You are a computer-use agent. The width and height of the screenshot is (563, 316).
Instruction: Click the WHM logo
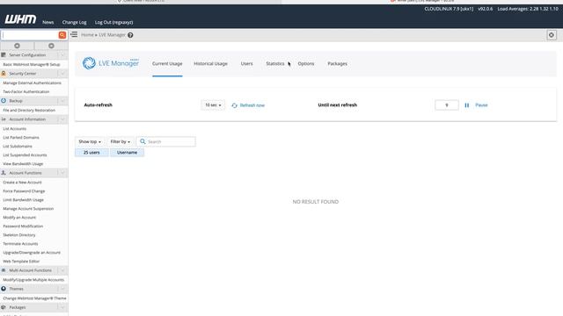click(20, 19)
